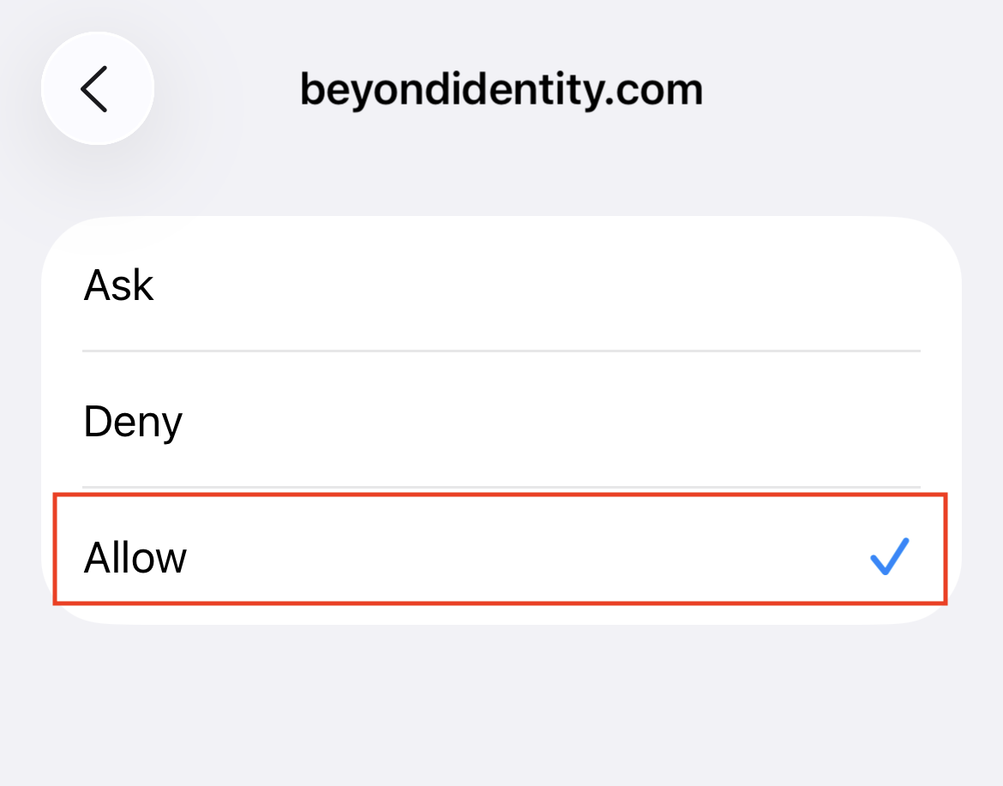Select the Allow permission option
1003x786 pixels.
(x=501, y=556)
